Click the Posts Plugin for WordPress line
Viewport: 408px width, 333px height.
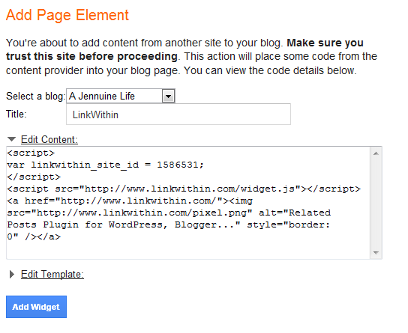tap(168, 224)
